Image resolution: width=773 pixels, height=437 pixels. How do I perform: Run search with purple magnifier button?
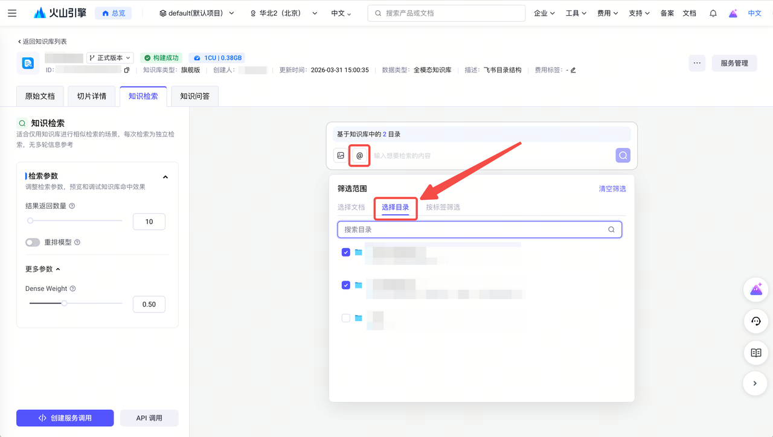(x=623, y=155)
